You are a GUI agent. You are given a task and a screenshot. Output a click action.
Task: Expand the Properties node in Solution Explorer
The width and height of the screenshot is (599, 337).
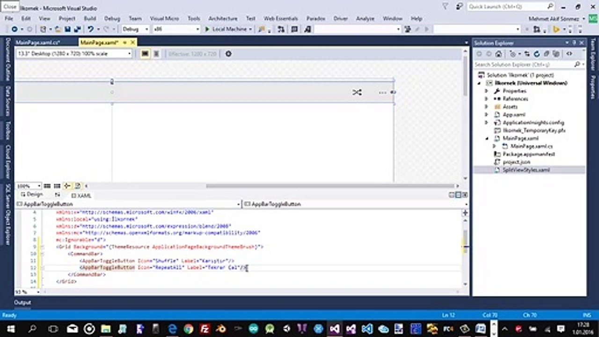point(487,91)
